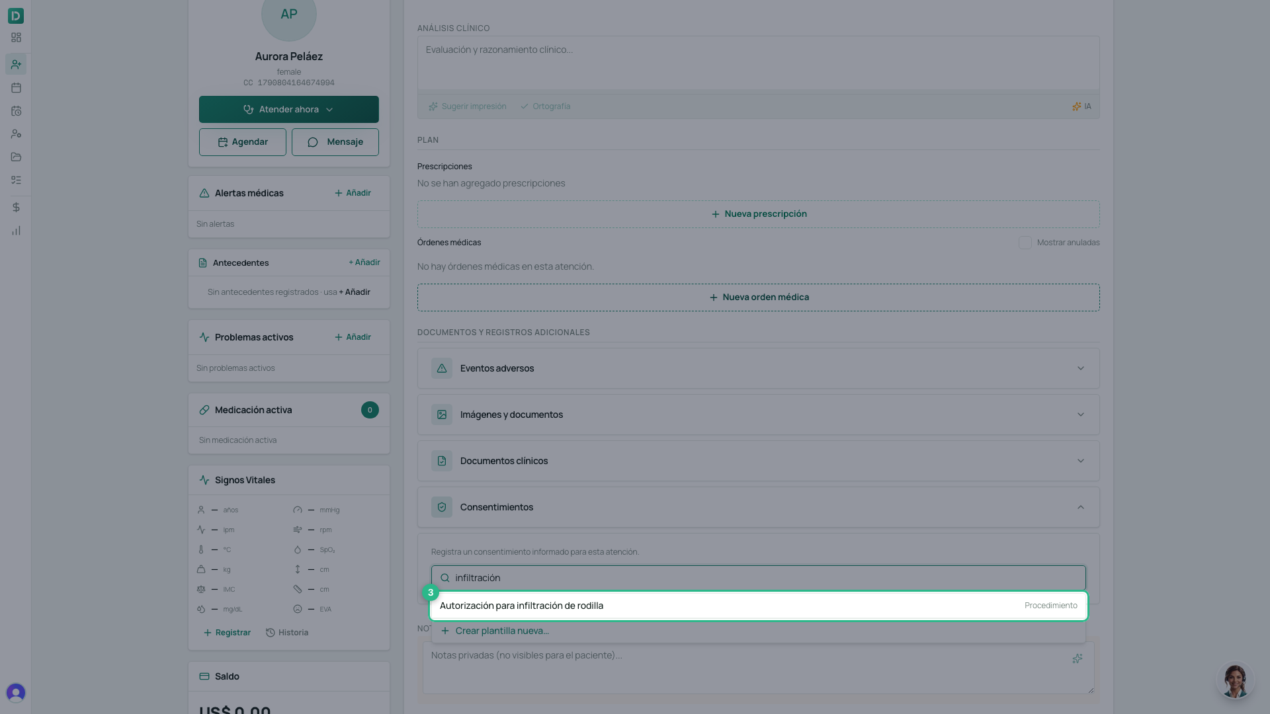Expand the Imágenes y documentos section
Screen dimensions: 1270x714
[758, 415]
